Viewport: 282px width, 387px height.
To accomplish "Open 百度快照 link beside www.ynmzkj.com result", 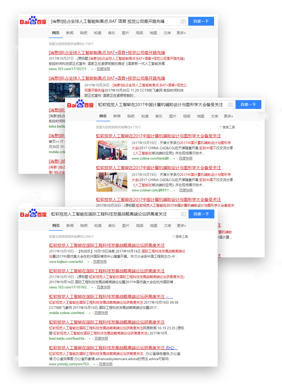I will 106,364.
